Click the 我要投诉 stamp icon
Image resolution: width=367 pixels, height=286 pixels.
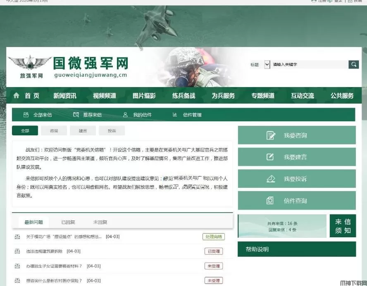[271, 179]
